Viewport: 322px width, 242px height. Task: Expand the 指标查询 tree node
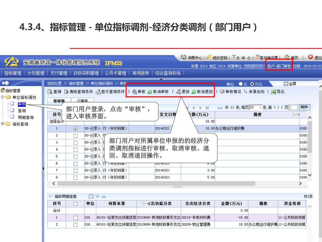coord(3,124)
